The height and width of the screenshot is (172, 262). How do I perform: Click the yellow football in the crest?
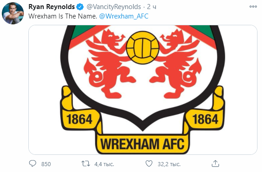tap(143, 47)
